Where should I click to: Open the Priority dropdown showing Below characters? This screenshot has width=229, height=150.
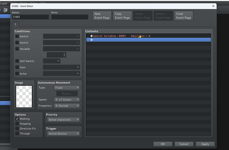[63, 119]
